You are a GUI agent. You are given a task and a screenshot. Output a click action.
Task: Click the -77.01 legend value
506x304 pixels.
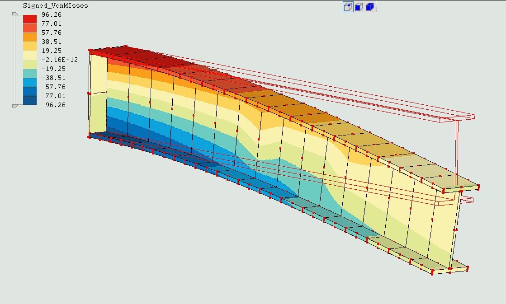53,96
